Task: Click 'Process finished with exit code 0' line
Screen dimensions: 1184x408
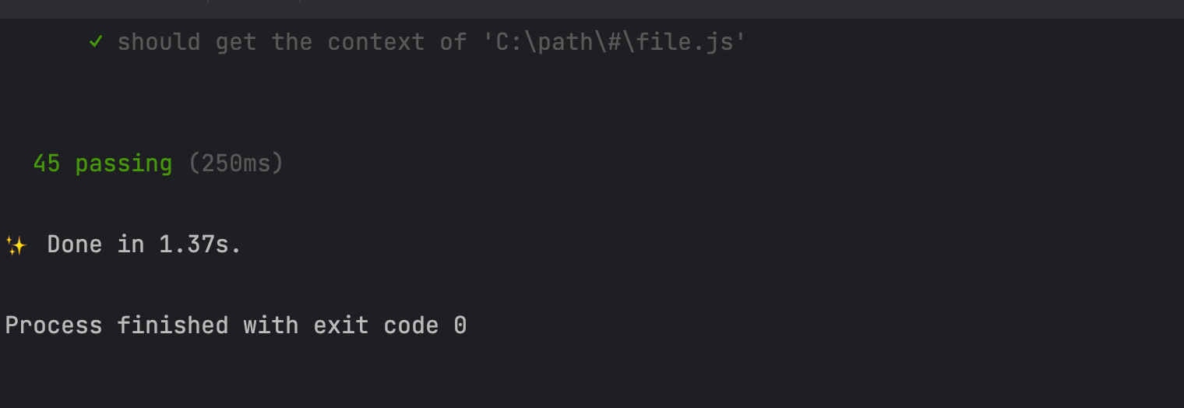Action: pyautogui.click(x=235, y=325)
